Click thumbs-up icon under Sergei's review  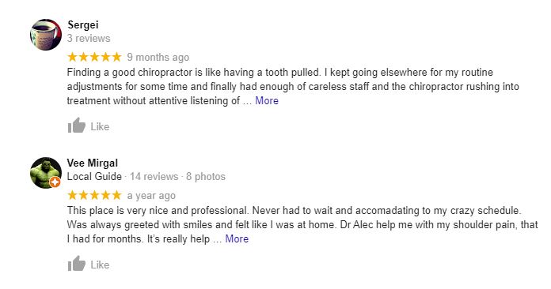77,126
